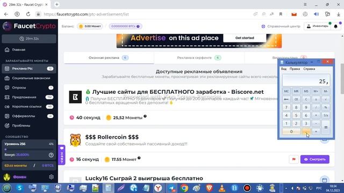Open Google Chrome from the taskbar
Image resolution: width=344 pixels, height=193 pixels.
(184, 188)
